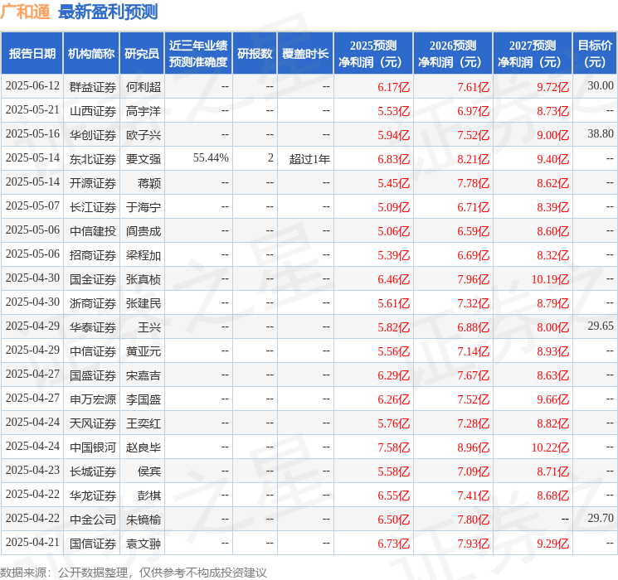618x580 pixels.
Task: Select analyst name 梁程加
Action: [144, 254]
